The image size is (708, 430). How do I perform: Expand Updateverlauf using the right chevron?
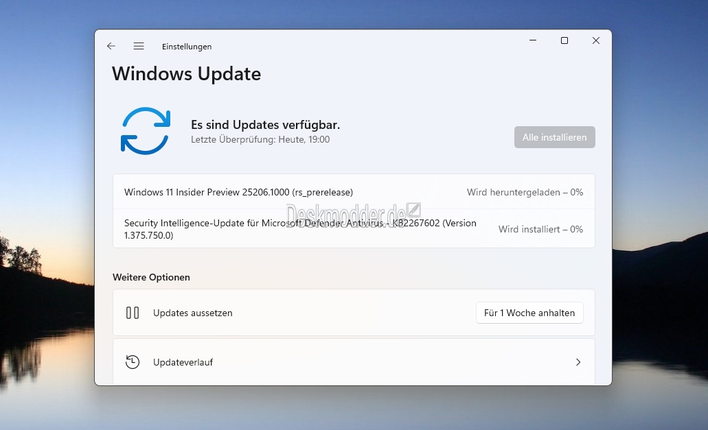point(578,362)
